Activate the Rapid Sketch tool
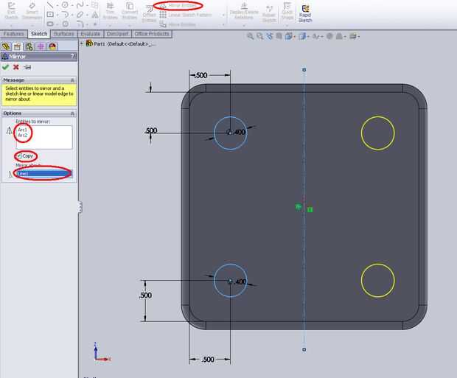The height and width of the screenshot is (378, 457). pos(305,13)
